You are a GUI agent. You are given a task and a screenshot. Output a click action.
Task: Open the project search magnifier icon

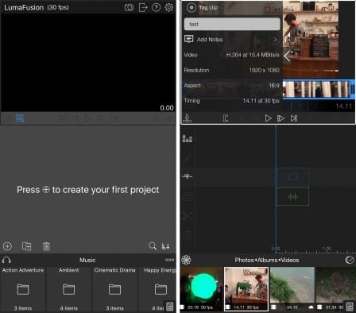tap(153, 246)
